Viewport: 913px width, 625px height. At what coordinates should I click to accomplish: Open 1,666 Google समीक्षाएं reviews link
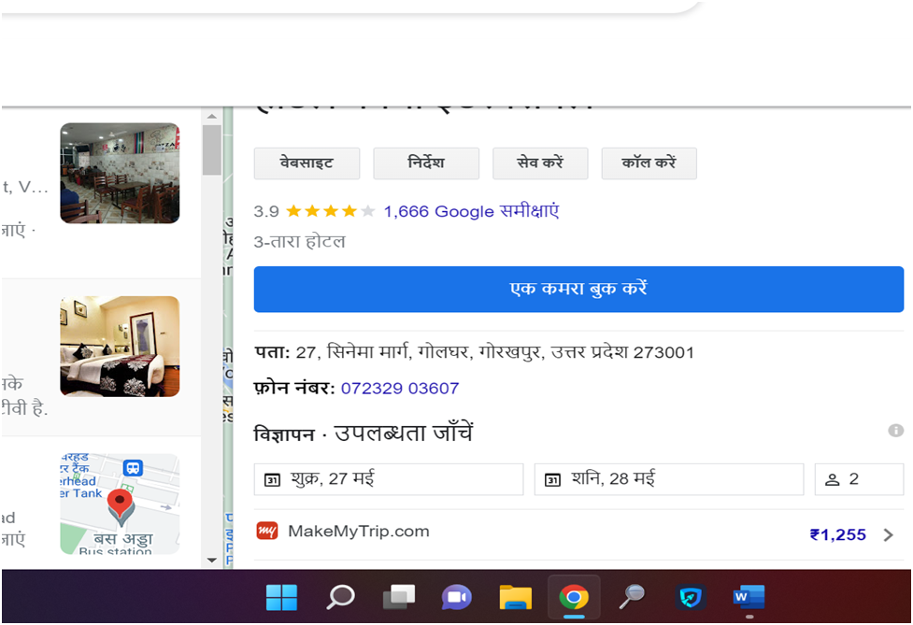click(x=471, y=211)
